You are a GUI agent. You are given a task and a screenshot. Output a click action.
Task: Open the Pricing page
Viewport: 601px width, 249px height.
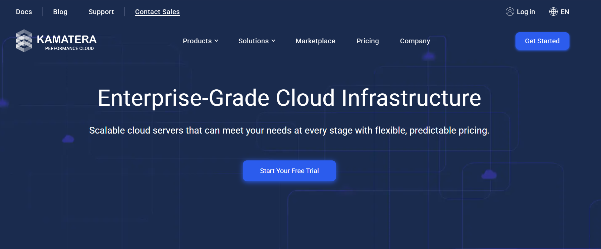click(x=368, y=41)
